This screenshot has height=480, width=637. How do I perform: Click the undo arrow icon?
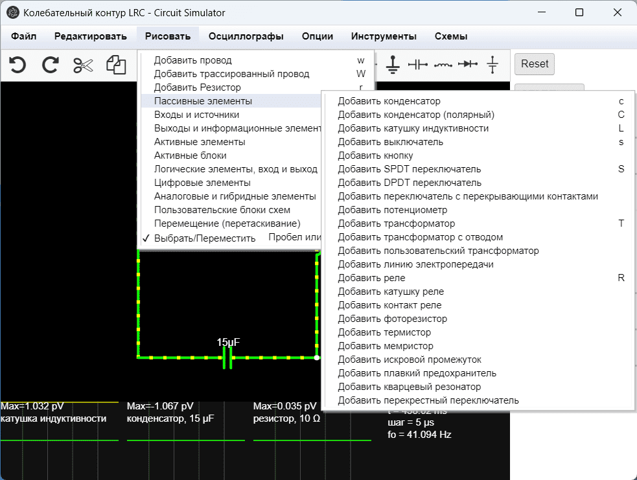tap(17, 65)
